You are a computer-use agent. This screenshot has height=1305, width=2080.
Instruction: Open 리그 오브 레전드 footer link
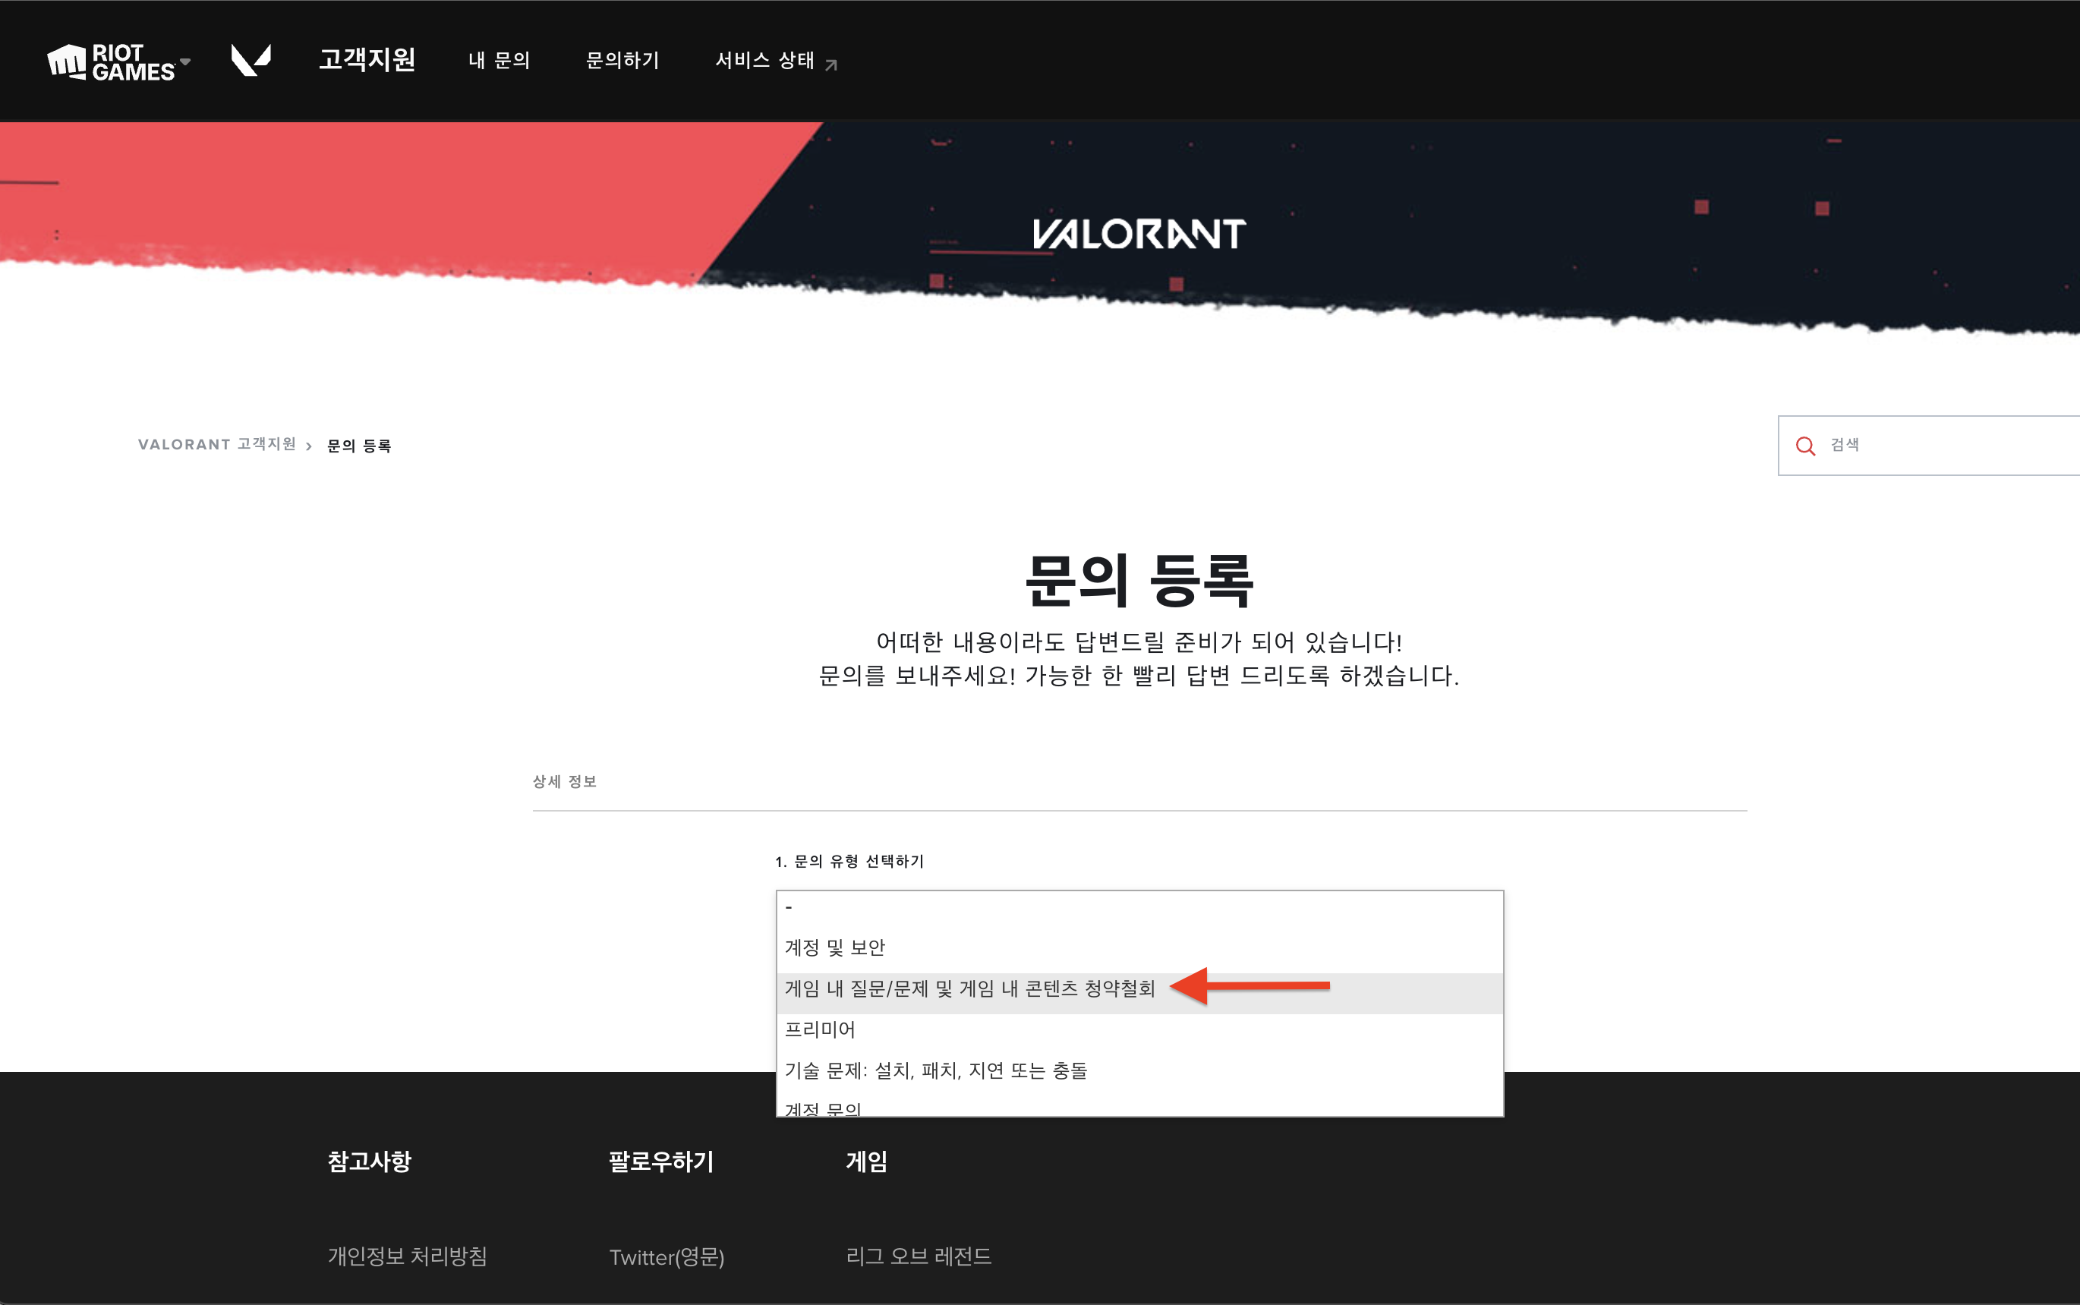pos(919,1256)
